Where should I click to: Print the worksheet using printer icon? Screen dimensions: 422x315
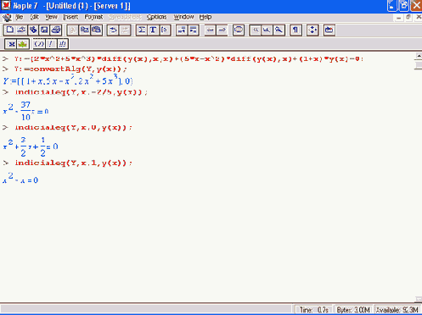[x=56, y=30]
